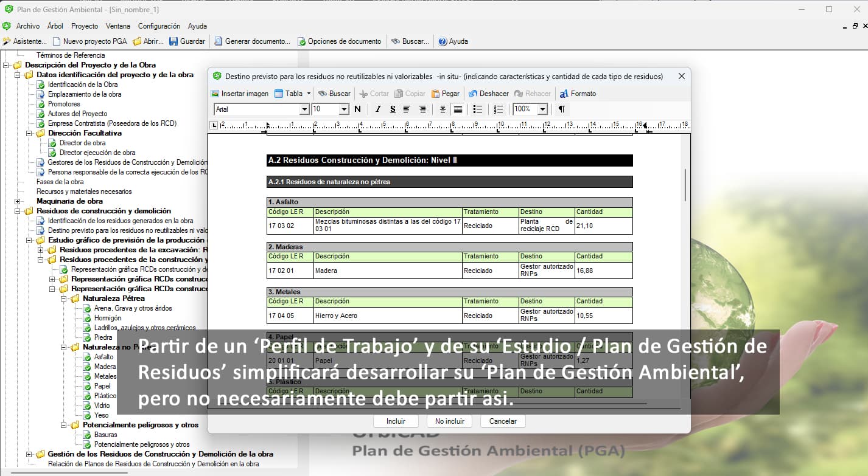Select Autores del Proyecto tree item

pyautogui.click(x=77, y=114)
